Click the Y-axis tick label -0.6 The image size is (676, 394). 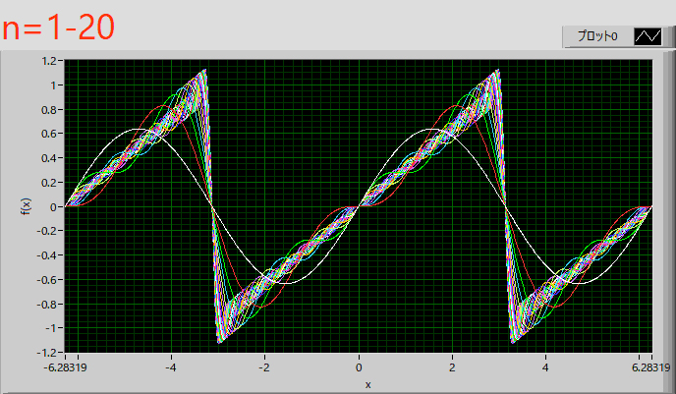tap(46, 279)
